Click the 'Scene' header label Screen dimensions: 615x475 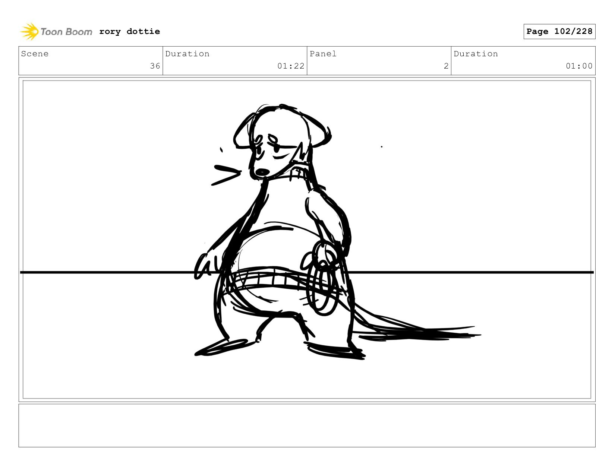(35, 54)
